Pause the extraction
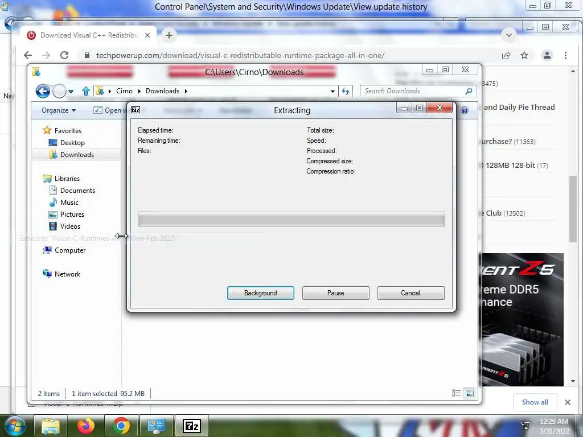The width and height of the screenshot is (583, 437). [335, 293]
